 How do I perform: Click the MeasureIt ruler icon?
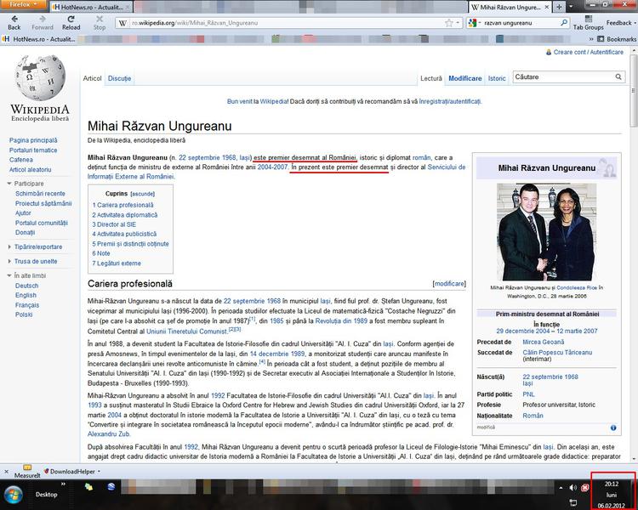pyautogui.click(x=27, y=467)
